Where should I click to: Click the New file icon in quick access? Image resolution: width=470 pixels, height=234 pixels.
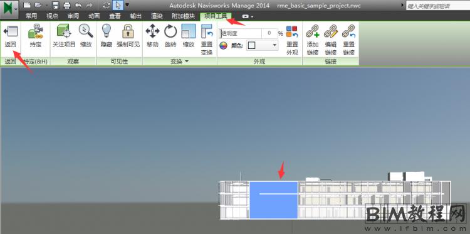(x=27, y=5)
